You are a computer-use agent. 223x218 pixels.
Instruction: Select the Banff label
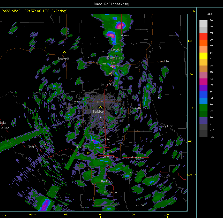(32, 147)
